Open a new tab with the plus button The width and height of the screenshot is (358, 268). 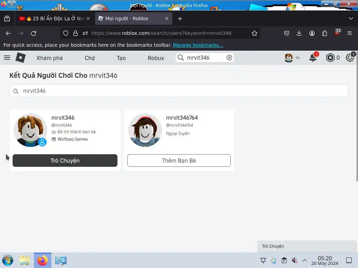click(180, 19)
